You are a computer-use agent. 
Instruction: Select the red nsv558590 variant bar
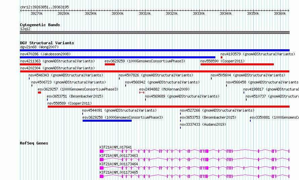[237, 64]
